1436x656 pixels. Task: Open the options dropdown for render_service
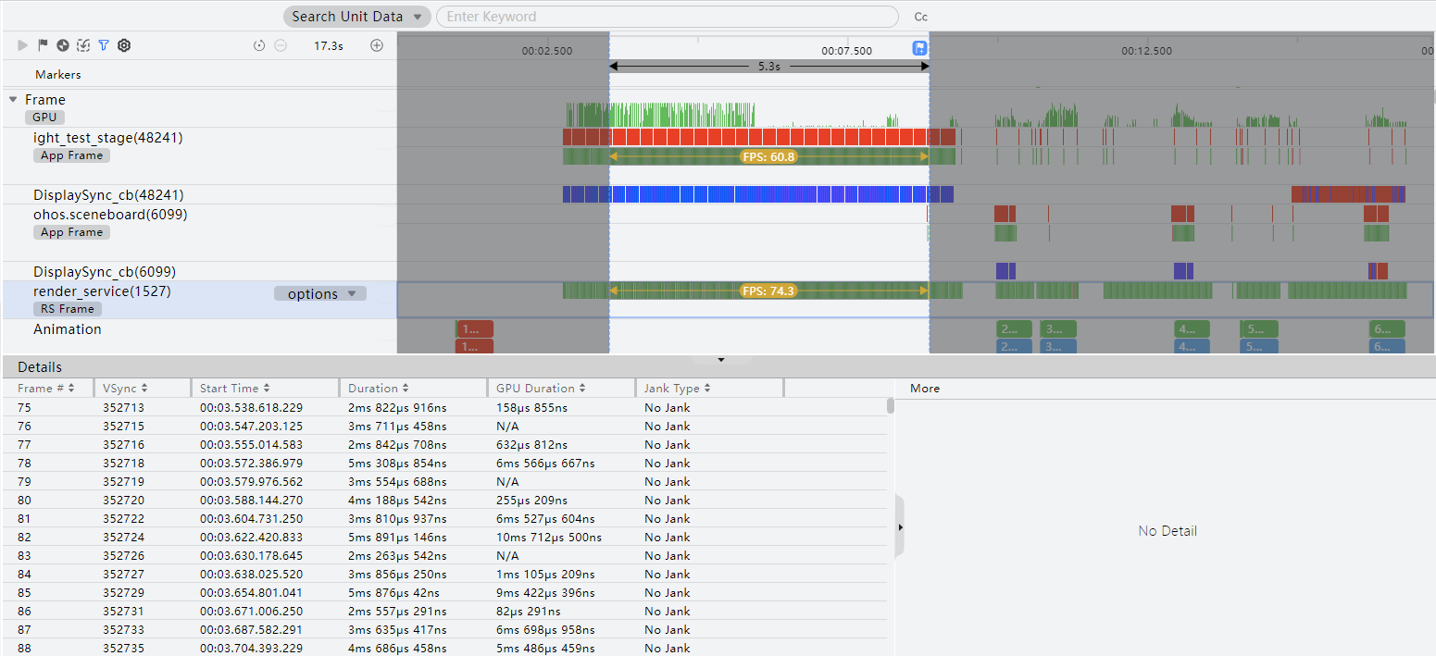pos(320,293)
